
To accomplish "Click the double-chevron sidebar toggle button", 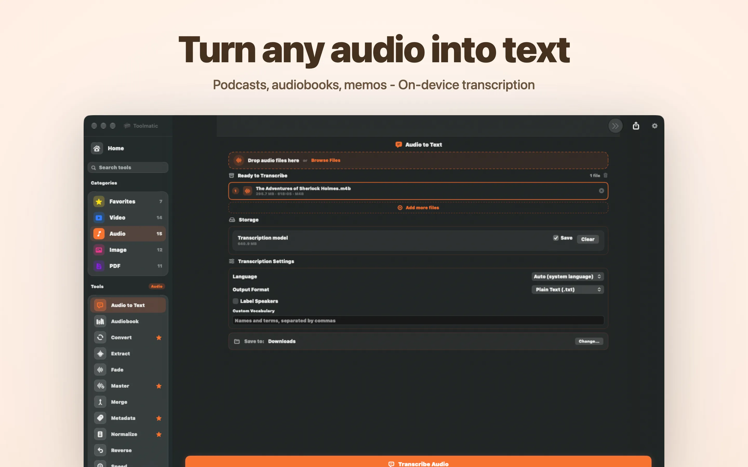I will [x=615, y=126].
